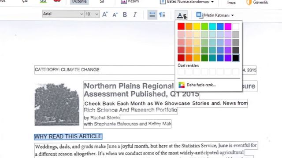Screen dimensions: 282x158
Task: Click the first empty Özel renkler slot
Action: point(181,72)
